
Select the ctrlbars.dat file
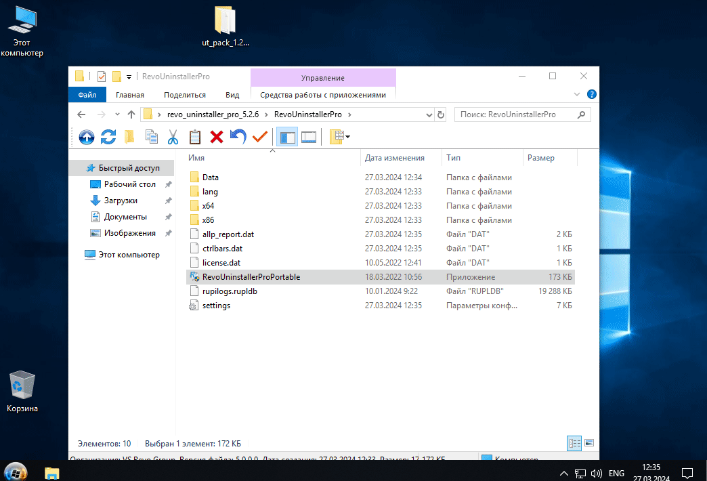click(381, 249)
